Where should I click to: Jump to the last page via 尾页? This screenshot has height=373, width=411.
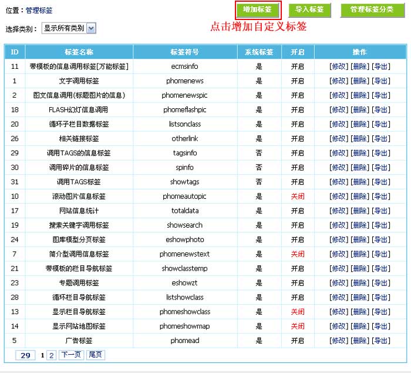click(95, 355)
